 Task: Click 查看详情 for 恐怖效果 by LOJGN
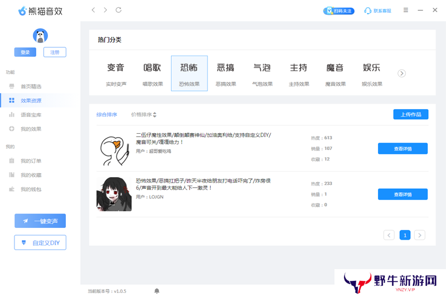coord(403,194)
